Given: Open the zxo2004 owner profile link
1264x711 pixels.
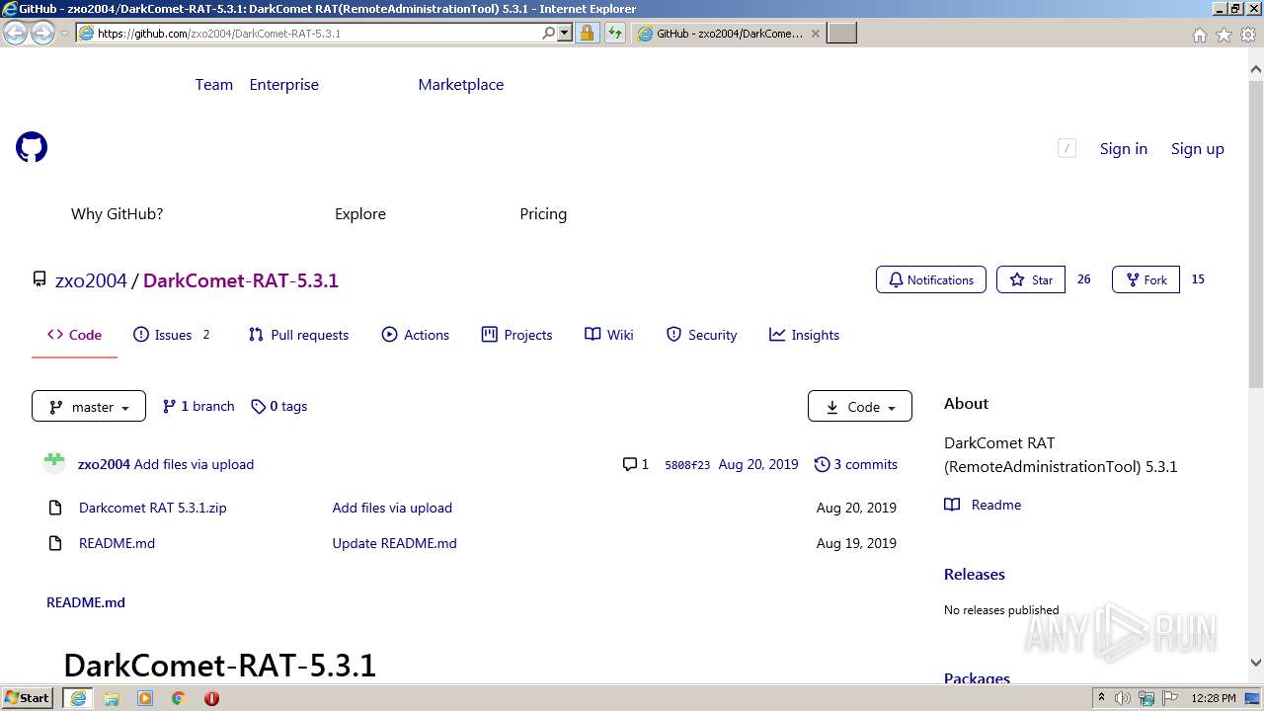Looking at the screenshot, I should (91, 280).
